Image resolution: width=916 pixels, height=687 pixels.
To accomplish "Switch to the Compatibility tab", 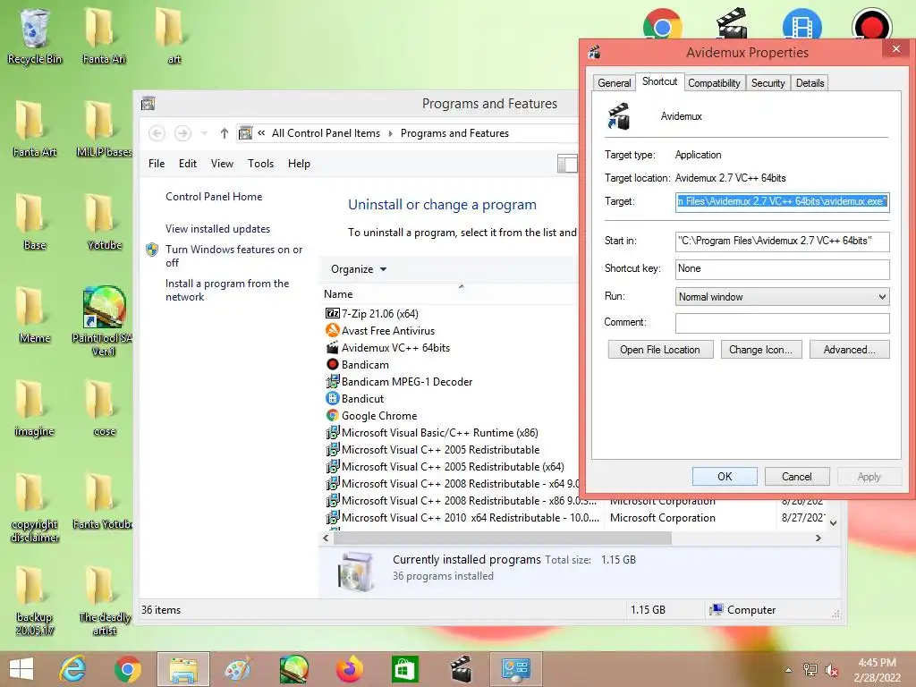I will tap(714, 83).
